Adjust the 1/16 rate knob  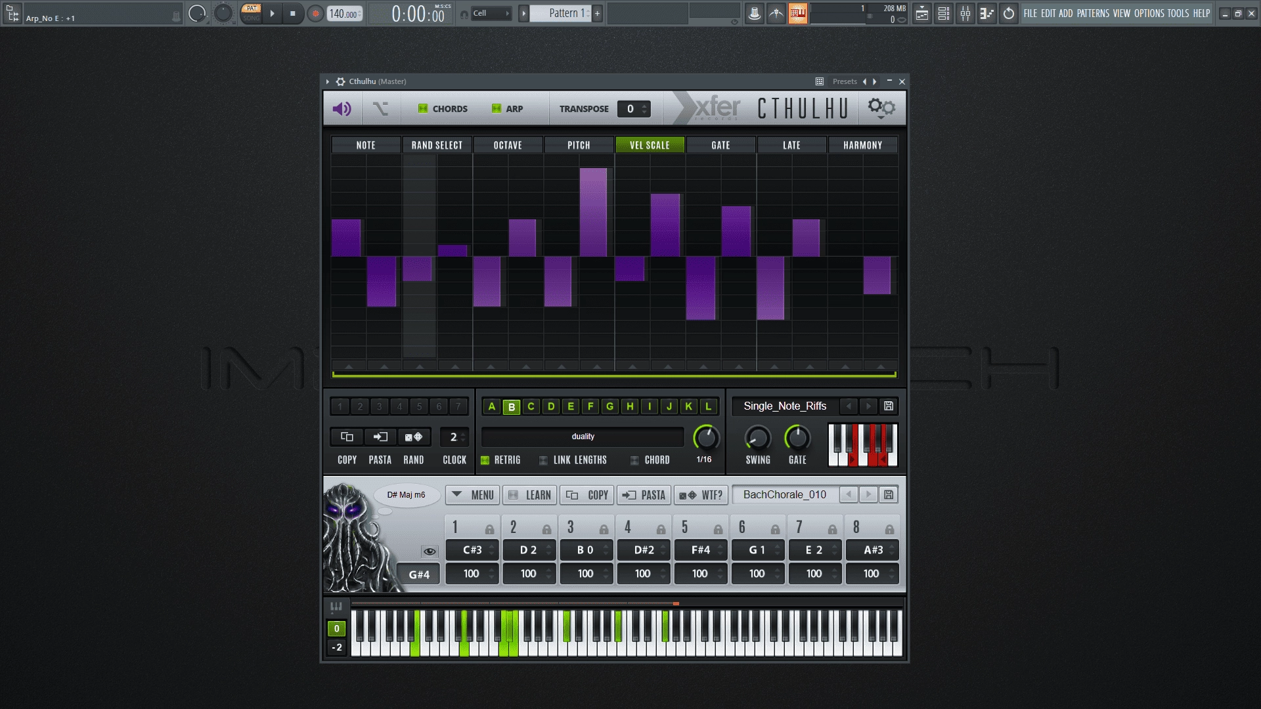706,438
